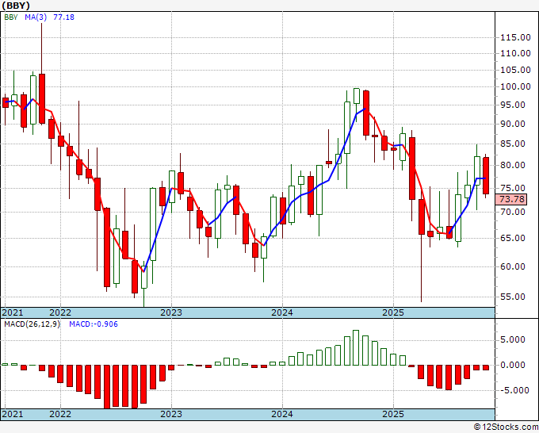
Task: Click 2024 on the MACD timeline
Action: [282, 414]
